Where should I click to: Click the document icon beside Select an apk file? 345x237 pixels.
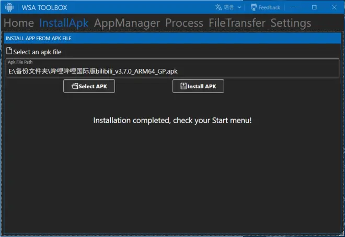click(9, 51)
